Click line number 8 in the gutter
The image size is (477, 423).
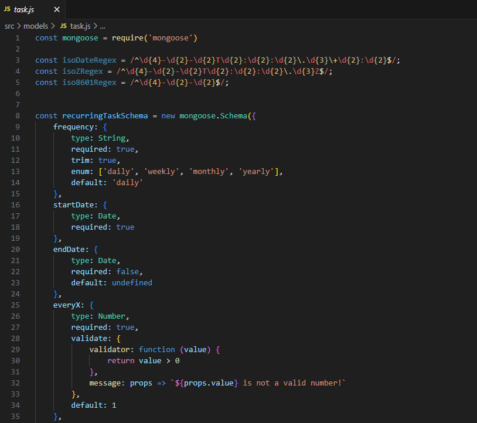click(x=18, y=115)
